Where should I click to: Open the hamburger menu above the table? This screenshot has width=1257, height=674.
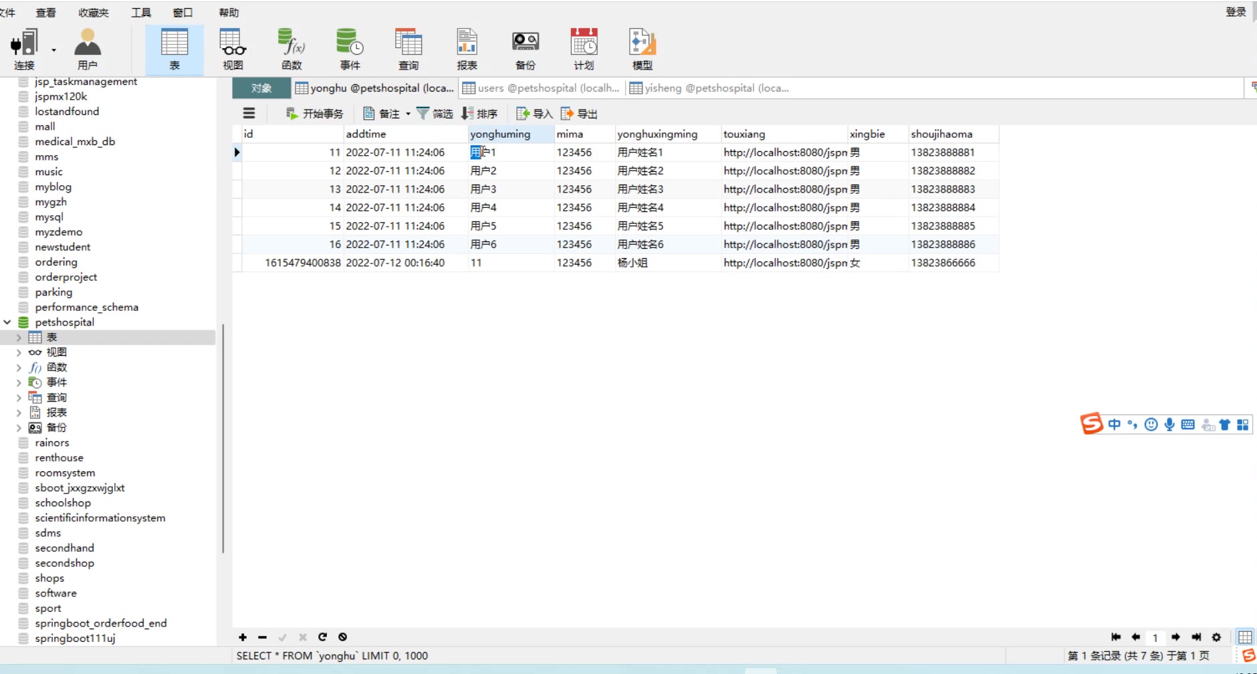click(249, 114)
